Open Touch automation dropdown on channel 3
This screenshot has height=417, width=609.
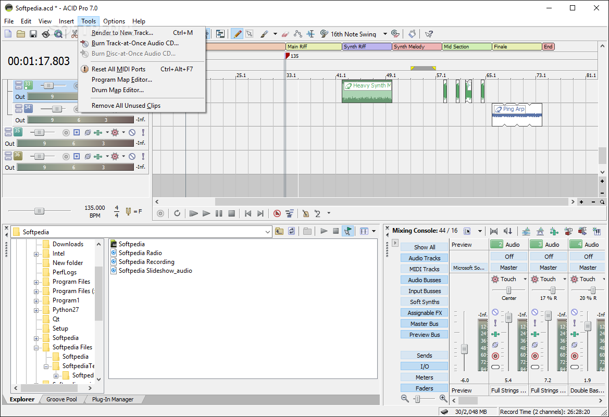pyautogui.click(x=565, y=279)
